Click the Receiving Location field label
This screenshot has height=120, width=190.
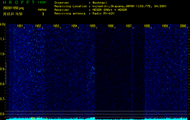coord(71,6)
